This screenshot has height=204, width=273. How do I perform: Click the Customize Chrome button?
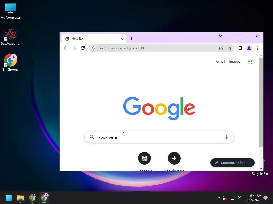232,163
